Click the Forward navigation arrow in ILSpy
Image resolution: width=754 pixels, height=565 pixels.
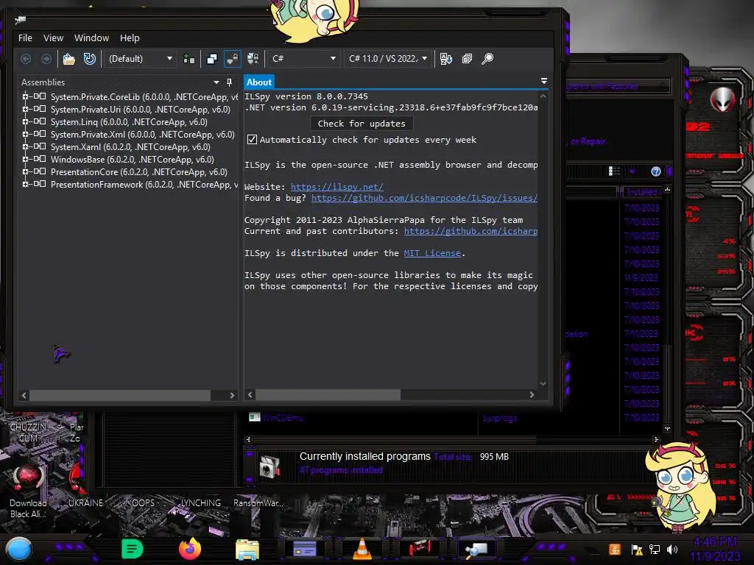pyautogui.click(x=46, y=59)
